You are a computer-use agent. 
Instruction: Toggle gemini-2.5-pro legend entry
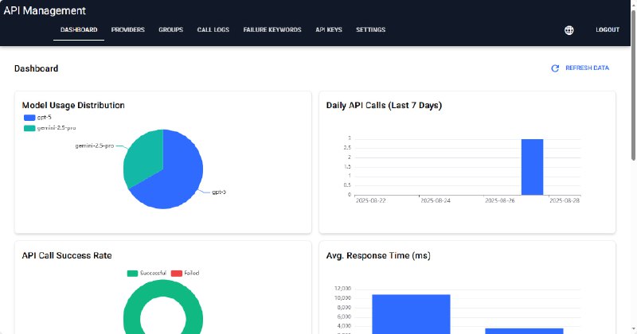(x=49, y=127)
